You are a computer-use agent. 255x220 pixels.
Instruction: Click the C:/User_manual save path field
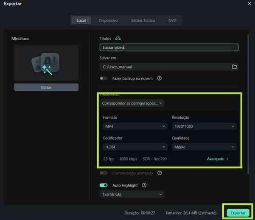pos(169,67)
